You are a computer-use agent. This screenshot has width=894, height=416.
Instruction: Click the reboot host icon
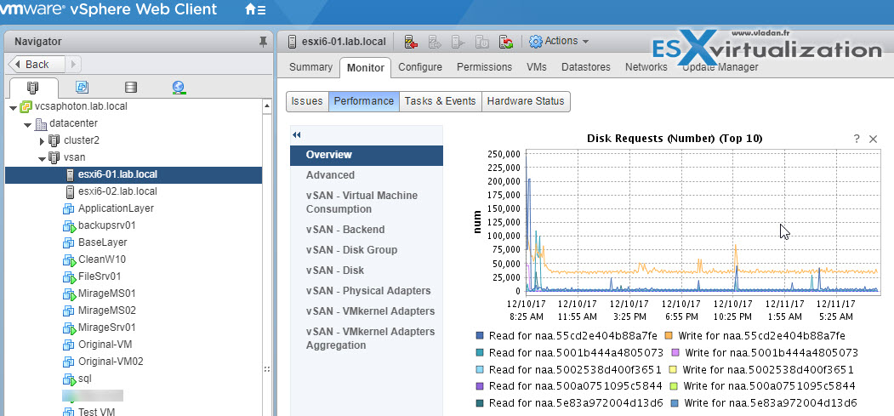[x=506, y=42]
